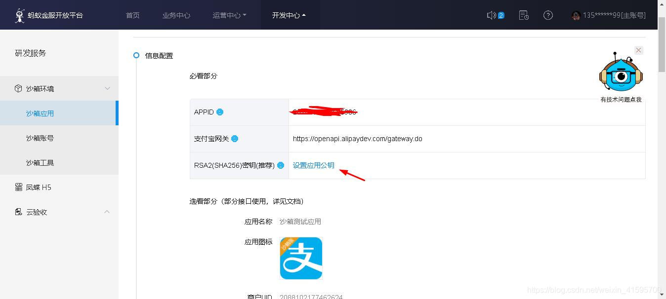Click the 信息配置 step circle marker

click(x=136, y=55)
